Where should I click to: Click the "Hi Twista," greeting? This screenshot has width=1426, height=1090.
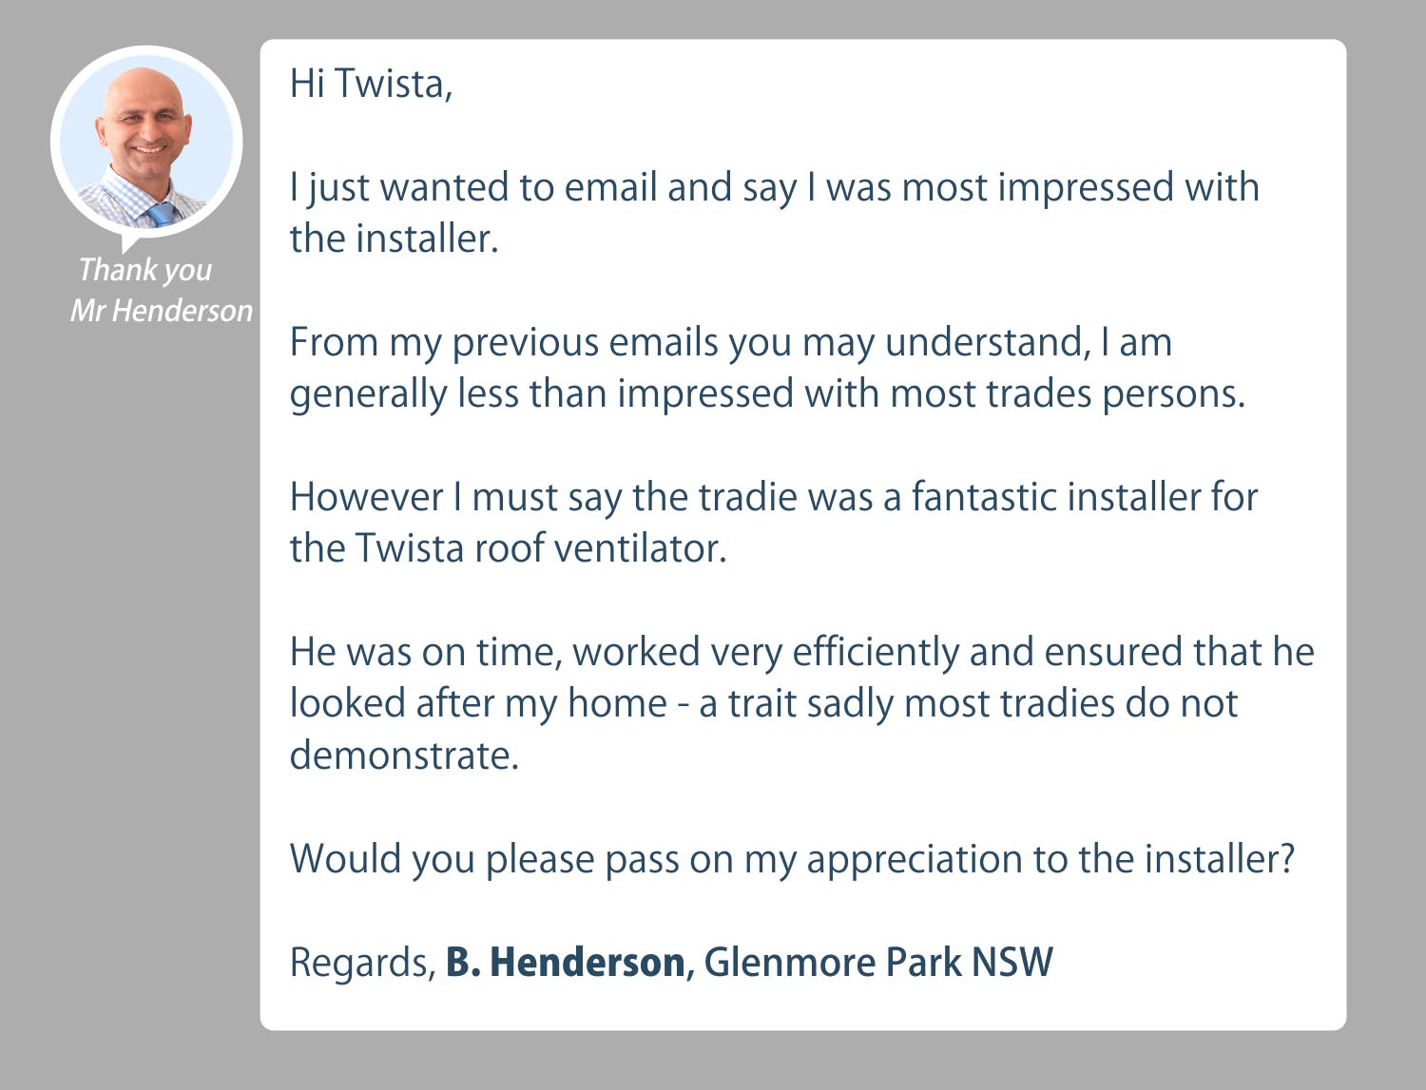click(x=371, y=84)
